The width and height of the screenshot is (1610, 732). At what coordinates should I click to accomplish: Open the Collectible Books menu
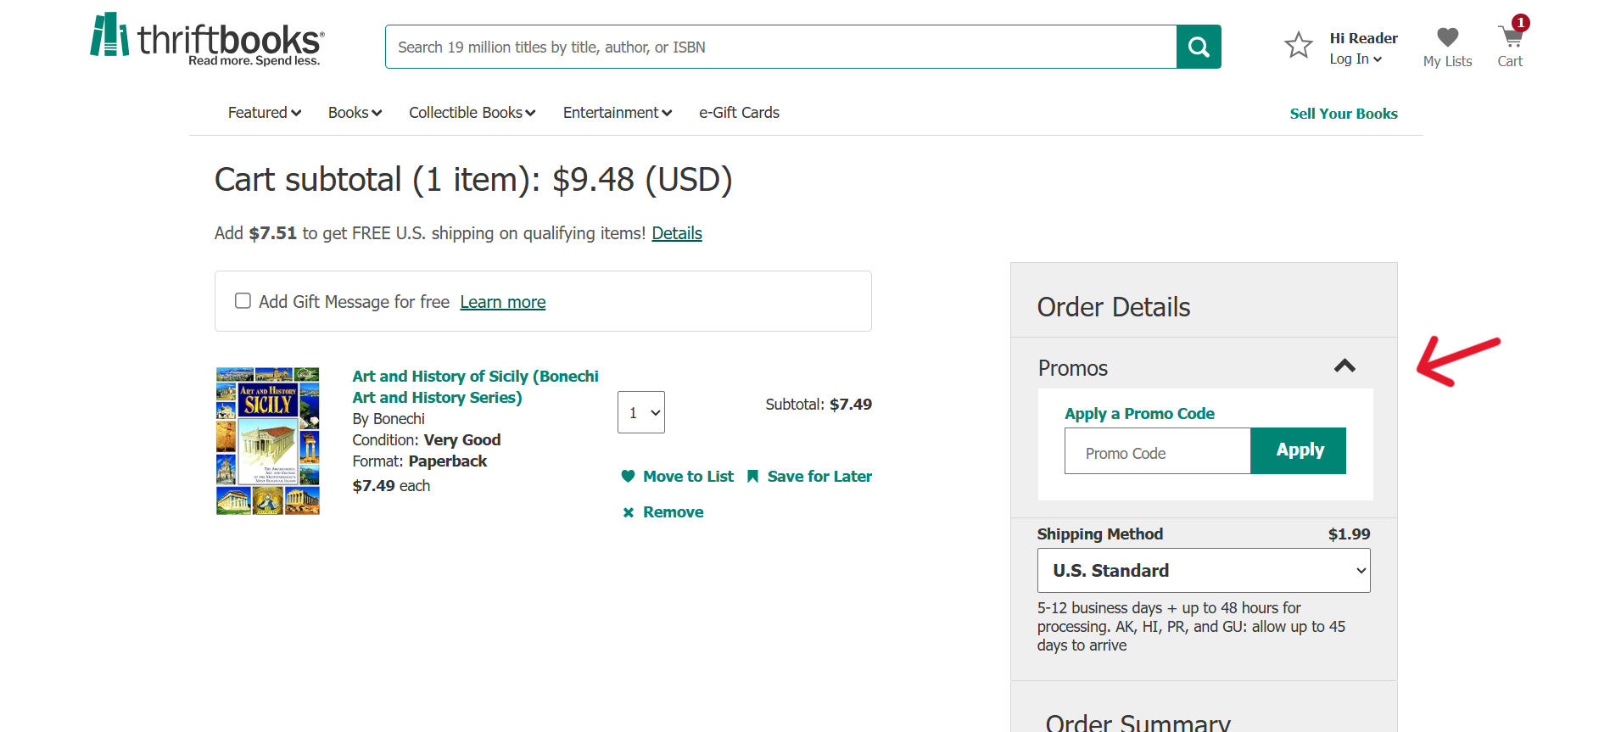tap(472, 113)
